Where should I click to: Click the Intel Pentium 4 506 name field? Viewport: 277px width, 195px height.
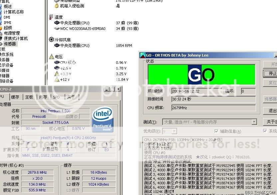(x=56, y=111)
